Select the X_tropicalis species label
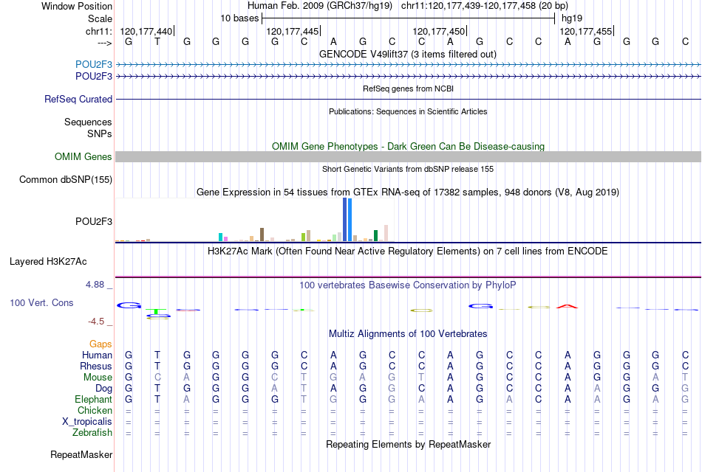Viewport: 702px width, 472px height. [87, 422]
